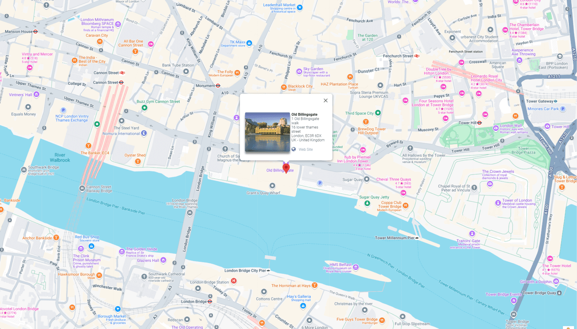577x329 pixels.
Task: Click the Nomura International marker icon
Action: (144, 133)
